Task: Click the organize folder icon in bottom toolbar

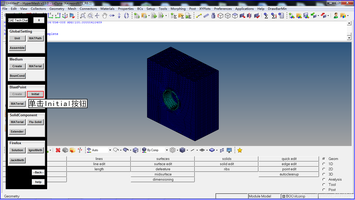Action: 73,150
